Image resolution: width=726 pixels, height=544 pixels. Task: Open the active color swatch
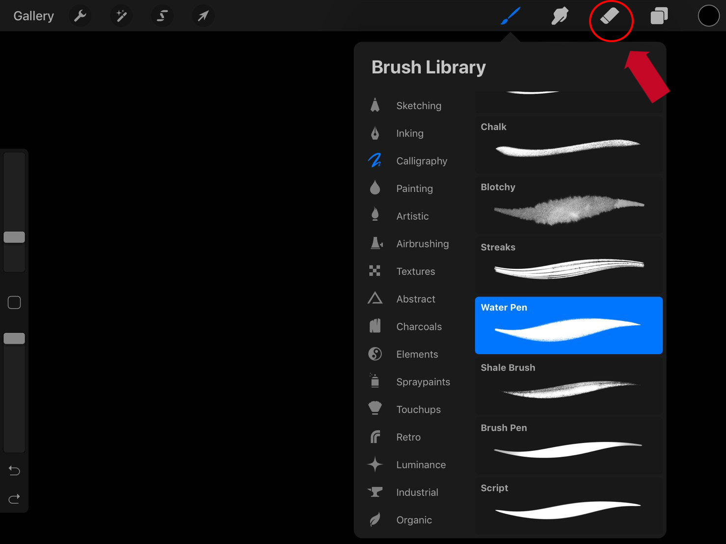click(x=708, y=16)
